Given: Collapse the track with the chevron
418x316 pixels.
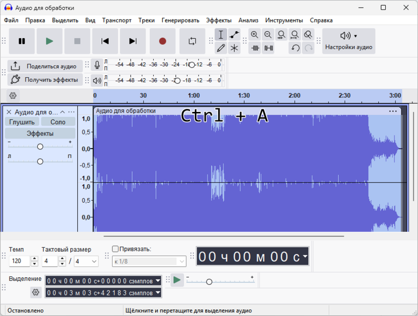Looking at the screenshot, I should [63, 112].
